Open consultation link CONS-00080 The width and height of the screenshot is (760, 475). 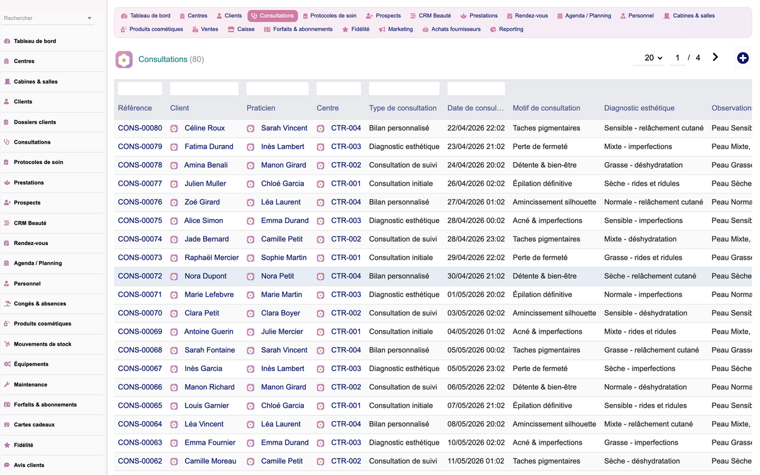point(140,128)
